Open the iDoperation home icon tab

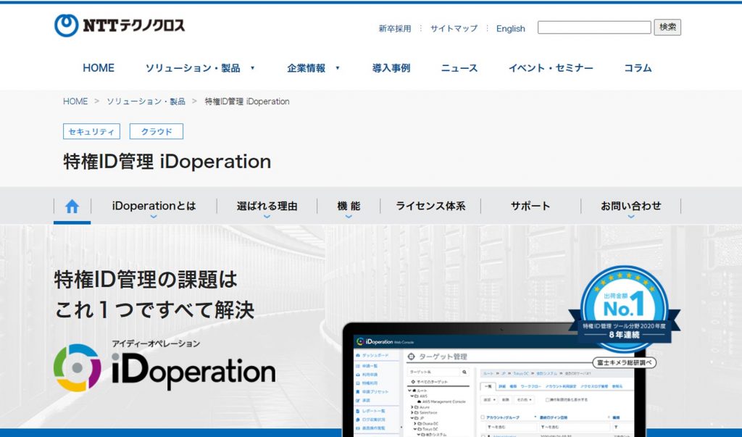point(72,206)
